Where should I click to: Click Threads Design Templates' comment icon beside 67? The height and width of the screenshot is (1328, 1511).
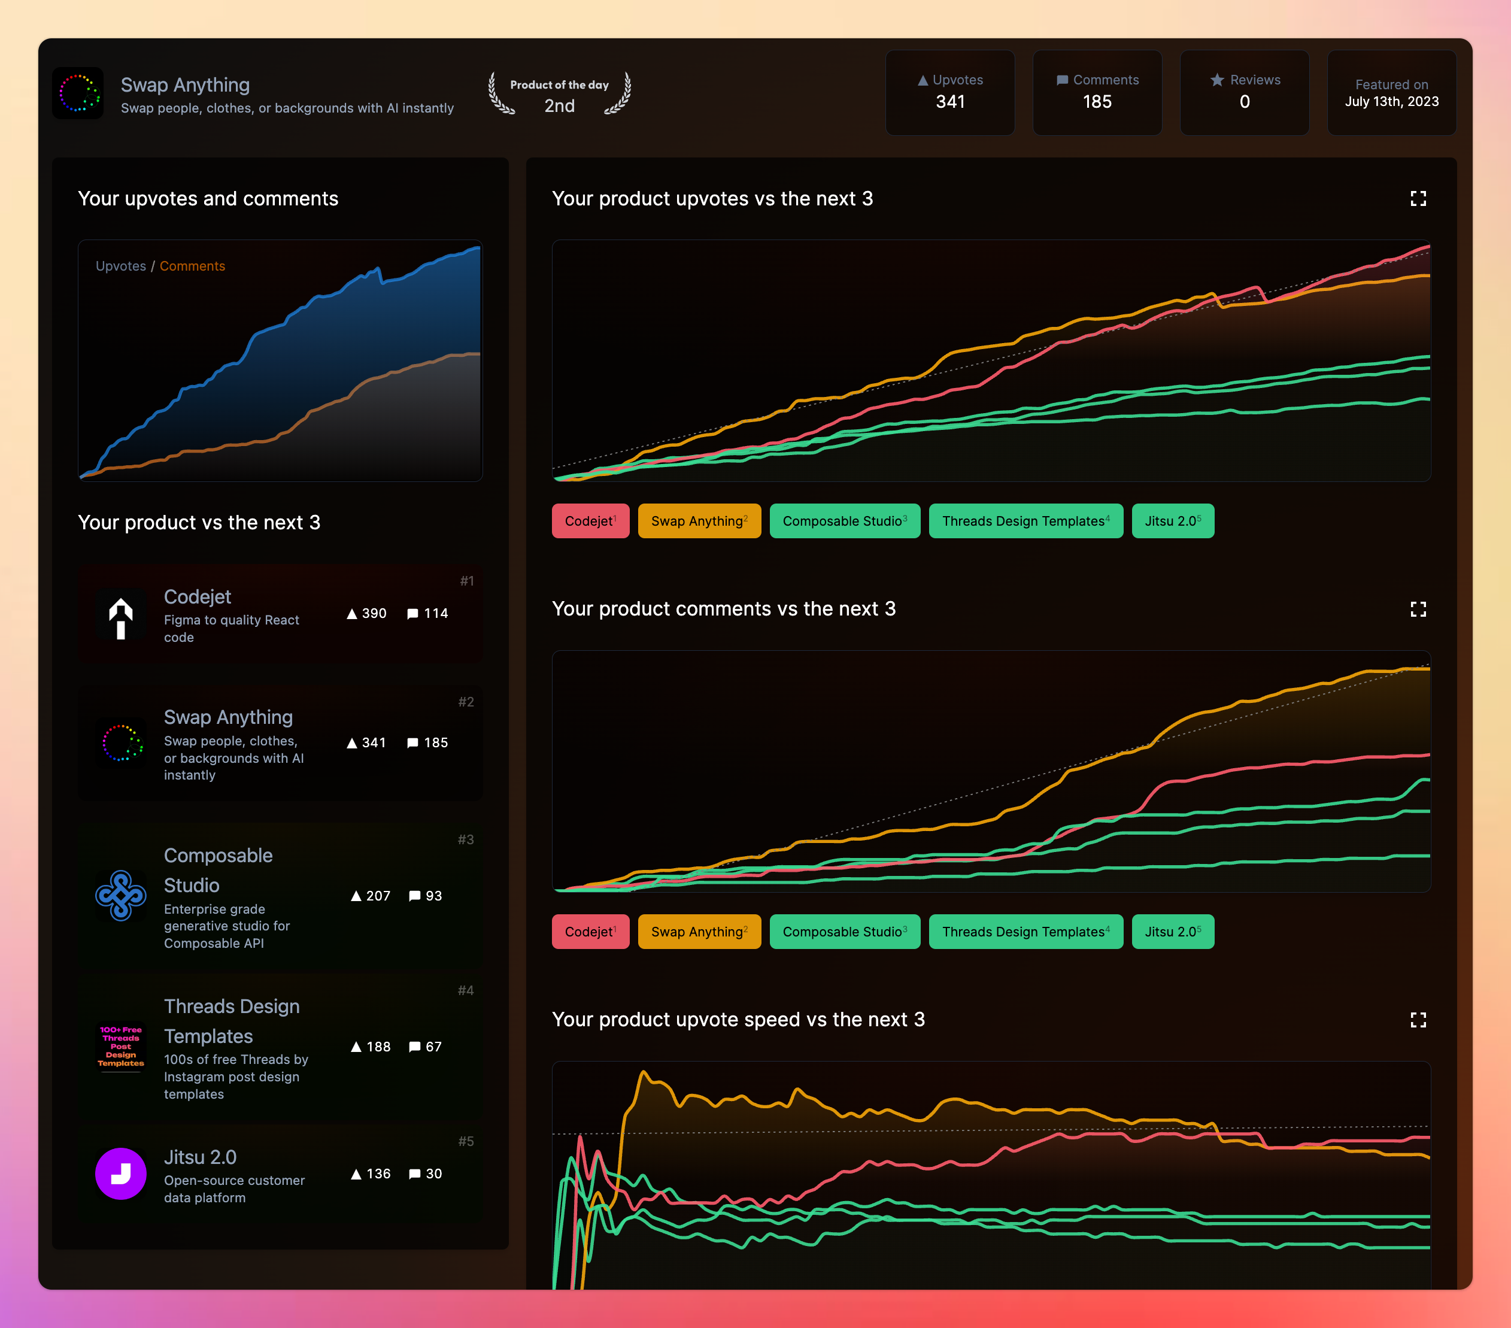click(x=415, y=1047)
